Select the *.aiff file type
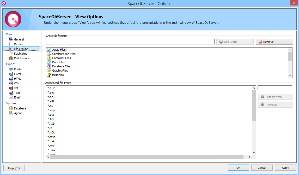This screenshot has height=175, width=299. click(x=51, y=101)
